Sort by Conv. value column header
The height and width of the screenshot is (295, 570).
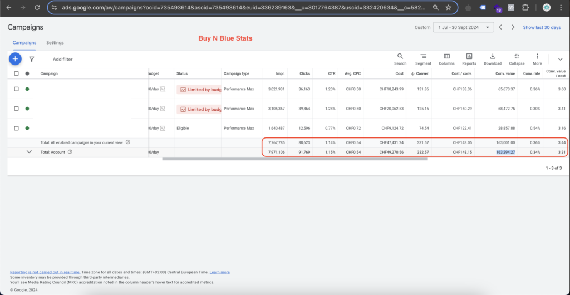point(505,73)
